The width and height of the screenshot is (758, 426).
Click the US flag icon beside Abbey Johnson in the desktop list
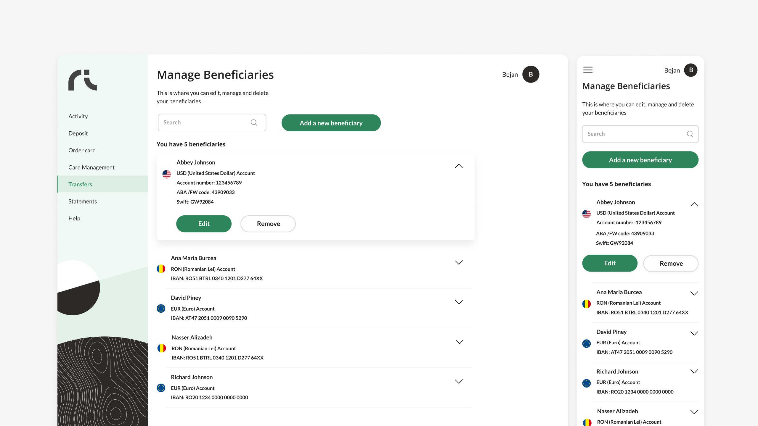pyautogui.click(x=167, y=174)
